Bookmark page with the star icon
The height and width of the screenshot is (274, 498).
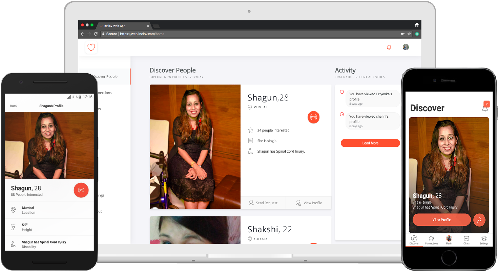point(409,34)
